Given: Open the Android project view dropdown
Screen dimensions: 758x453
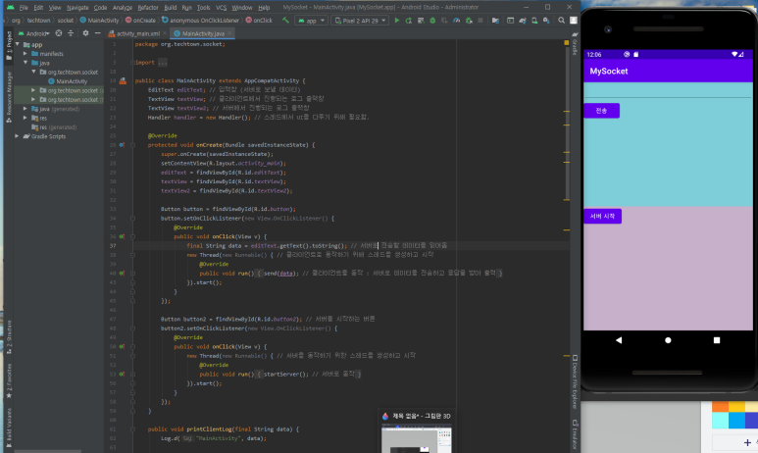Looking at the screenshot, I should (34, 33).
